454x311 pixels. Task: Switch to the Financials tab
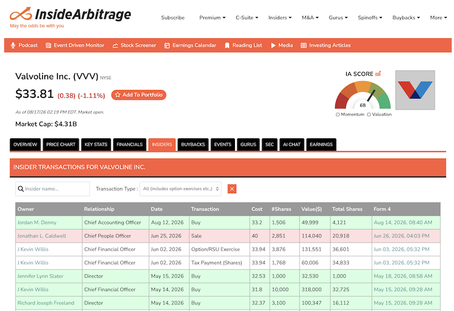[129, 144]
